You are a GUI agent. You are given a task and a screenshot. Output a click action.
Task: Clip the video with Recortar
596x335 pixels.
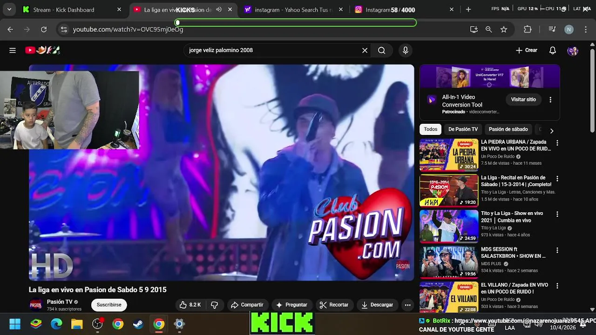coord(334,305)
